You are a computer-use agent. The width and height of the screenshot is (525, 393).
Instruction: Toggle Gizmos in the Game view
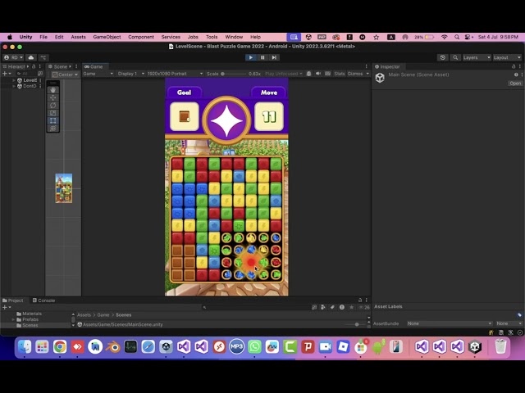click(x=355, y=74)
